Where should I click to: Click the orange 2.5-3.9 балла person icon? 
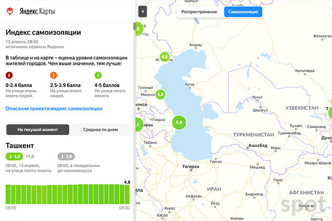click(x=54, y=75)
